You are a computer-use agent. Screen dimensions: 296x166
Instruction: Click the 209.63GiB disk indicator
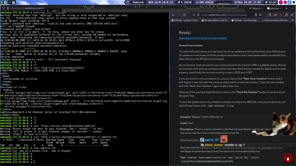(x=204, y=2)
